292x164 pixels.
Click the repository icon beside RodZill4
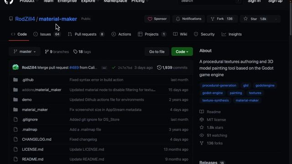tap(11, 19)
